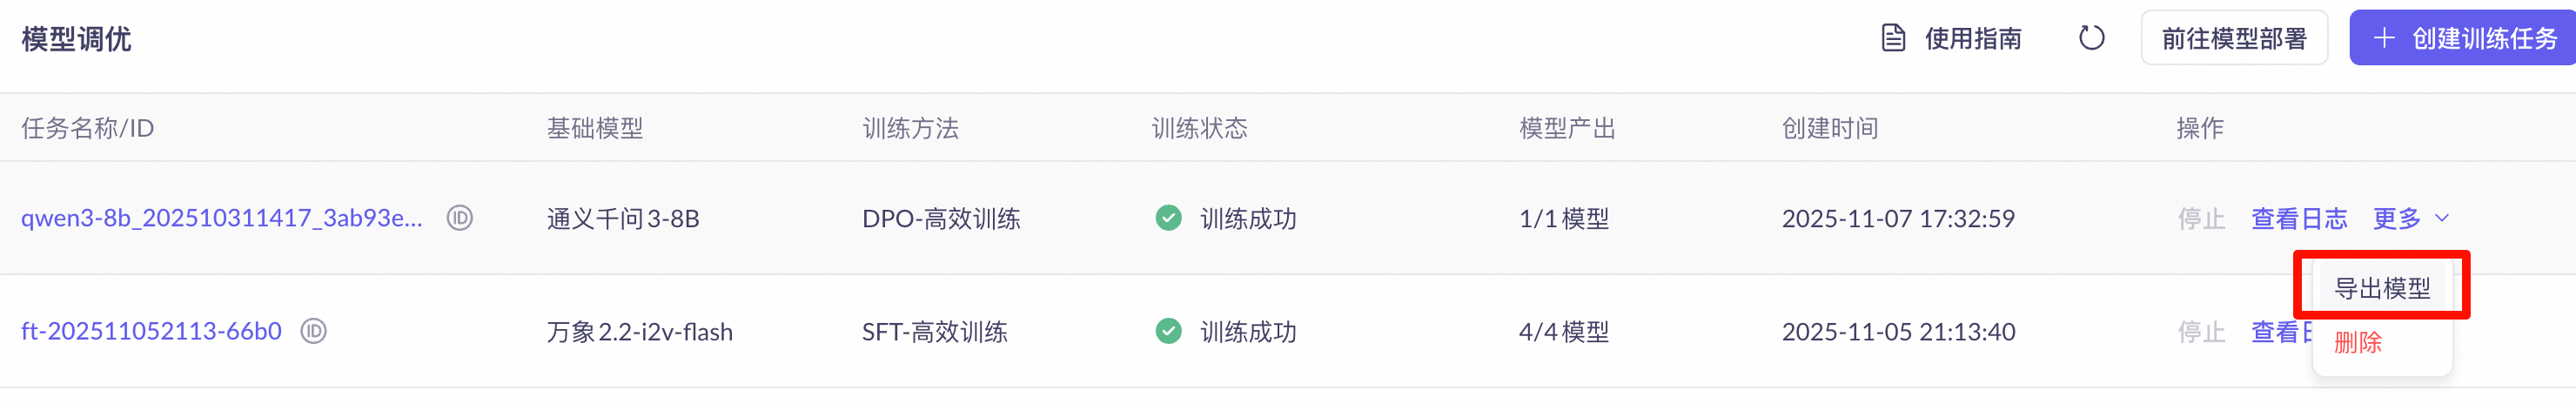The height and width of the screenshot is (404, 2576).
Task: Click 停止 in the first row
Action: pyautogui.click(x=2201, y=218)
